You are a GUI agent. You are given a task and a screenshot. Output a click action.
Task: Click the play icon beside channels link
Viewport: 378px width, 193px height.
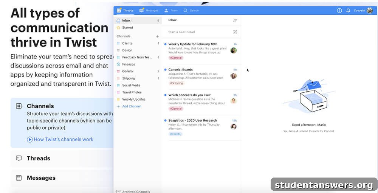click(x=29, y=139)
